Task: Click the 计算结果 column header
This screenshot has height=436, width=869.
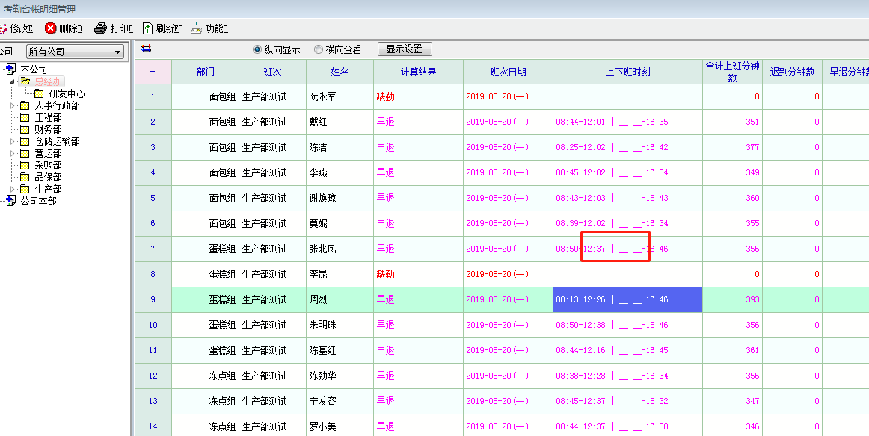Action: point(418,72)
